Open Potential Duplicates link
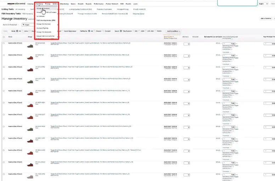The image size is (275, 181). (x=104, y=9)
